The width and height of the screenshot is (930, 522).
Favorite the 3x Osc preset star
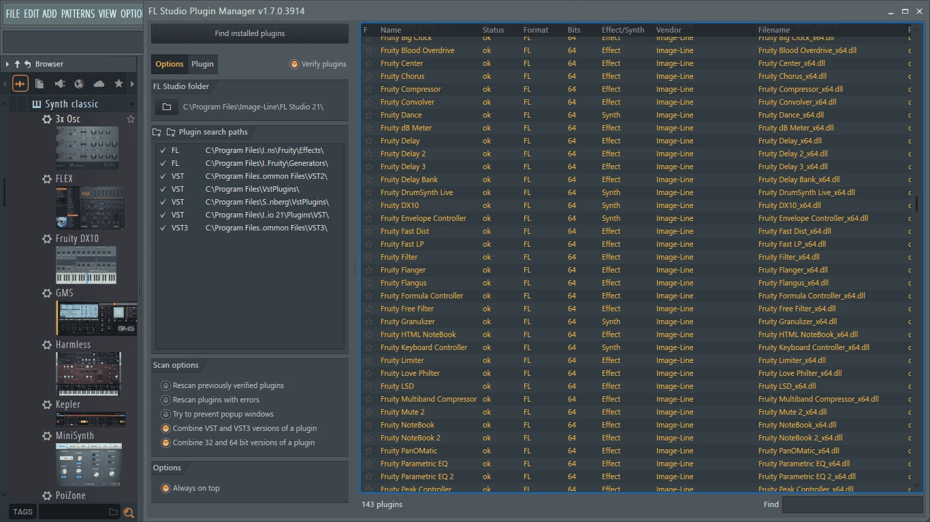[x=131, y=119]
